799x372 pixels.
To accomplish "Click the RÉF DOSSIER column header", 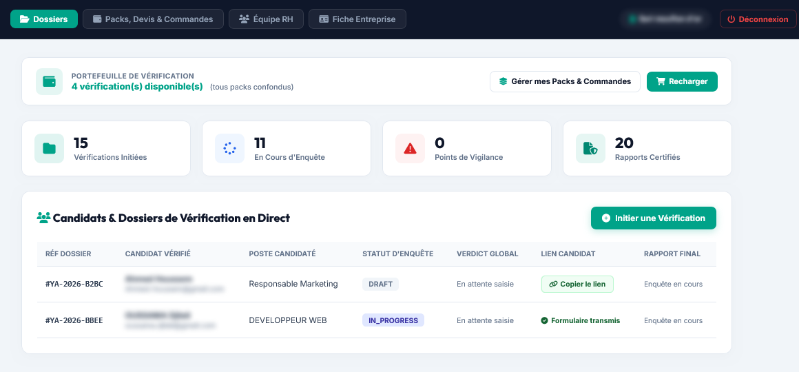I will point(68,254).
